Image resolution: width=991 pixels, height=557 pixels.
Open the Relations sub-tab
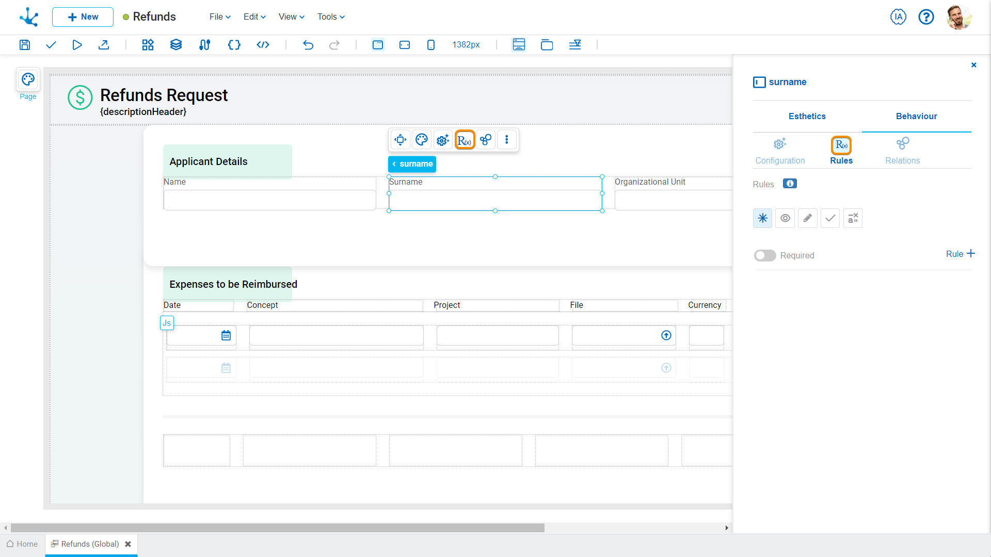[902, 151]
